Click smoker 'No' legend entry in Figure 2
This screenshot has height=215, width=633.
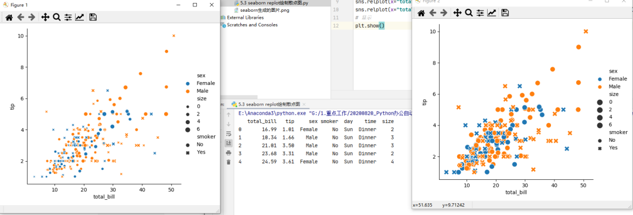point(611,140)
